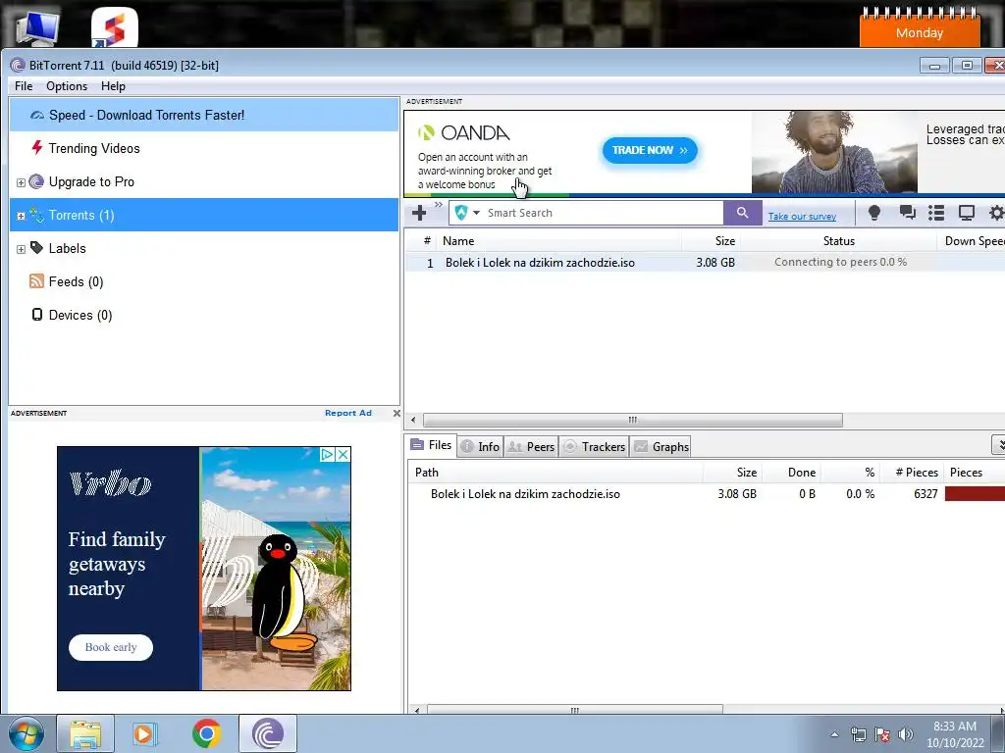Open the Windows Start button
1005x753 pixels.
[26, 733]
